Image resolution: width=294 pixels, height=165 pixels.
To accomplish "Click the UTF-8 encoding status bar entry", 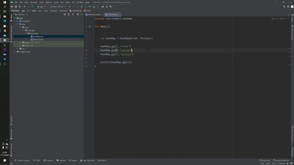I will (274, 164).
